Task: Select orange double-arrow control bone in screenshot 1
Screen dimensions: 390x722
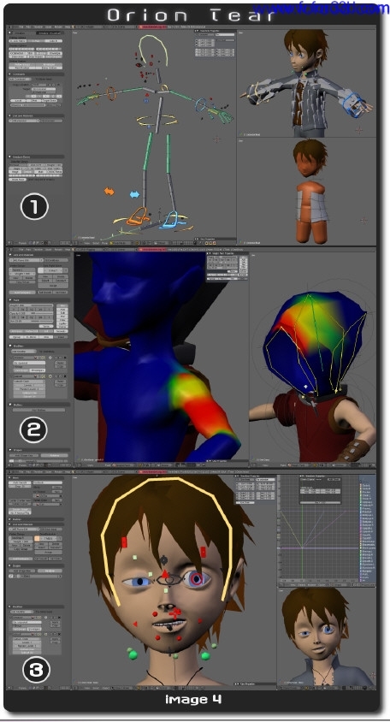Action: pos(109,191)
